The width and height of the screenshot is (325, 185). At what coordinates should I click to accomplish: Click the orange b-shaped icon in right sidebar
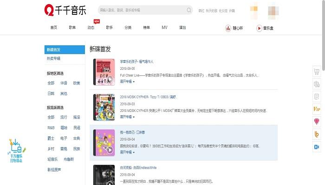[x=317, y=134]
